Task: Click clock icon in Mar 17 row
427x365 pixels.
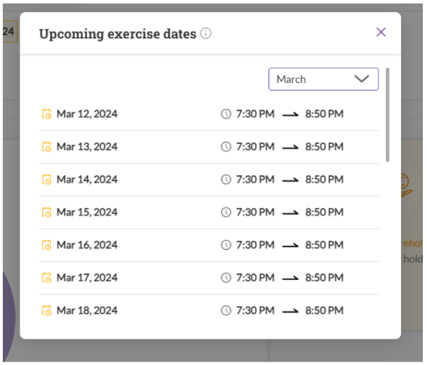Action: click(226, 278)
